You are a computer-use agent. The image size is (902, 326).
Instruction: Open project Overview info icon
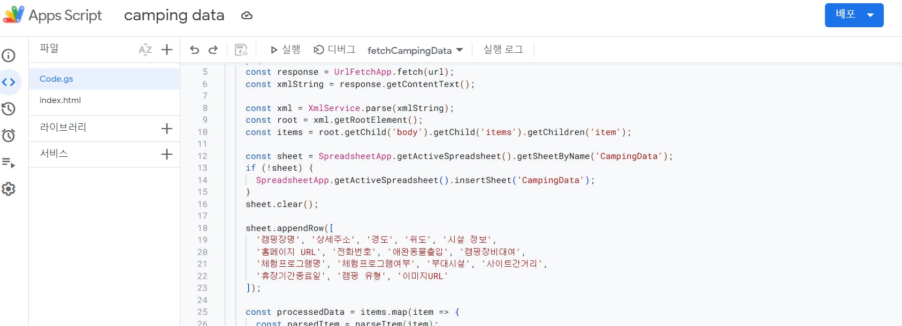tap(9, 55)
